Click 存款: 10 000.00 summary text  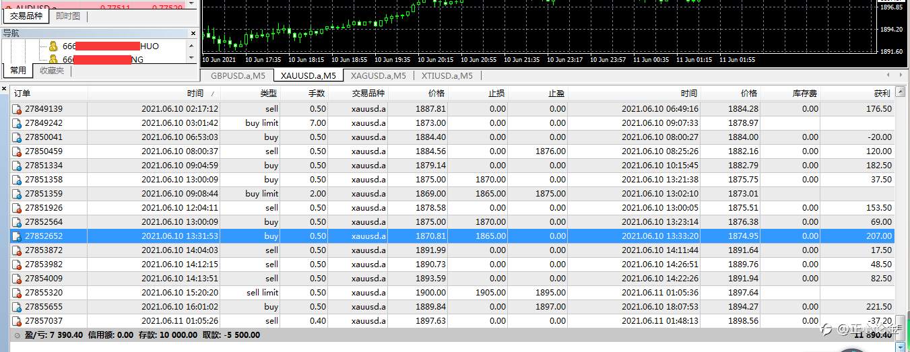pyautogui.click(x=168, y=335)
